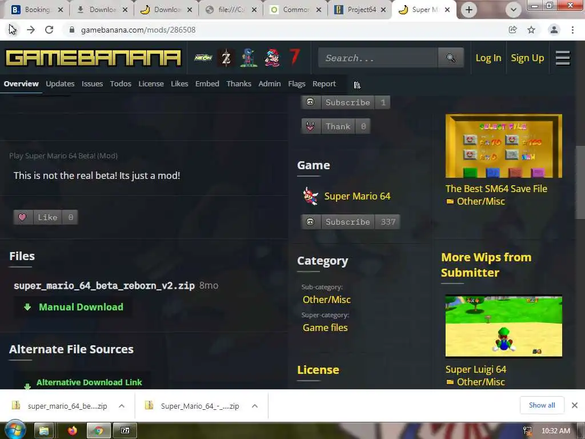Click the Thank button
The height and width of the screenshot is (439, 585).
tap(336, 126)
